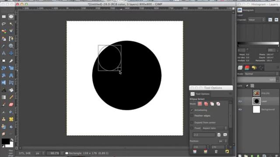Hide the Layer named 'Layer'
This screenshot has width=280, height=157.
[x=240, y=101]
